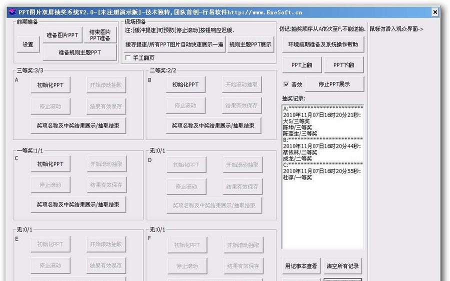
Task: Open the 设置 settings button
Action: coord(28,44)
